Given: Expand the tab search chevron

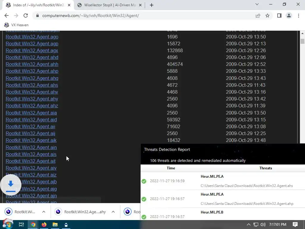Looking at the screenshot, I should click(257, 4).
